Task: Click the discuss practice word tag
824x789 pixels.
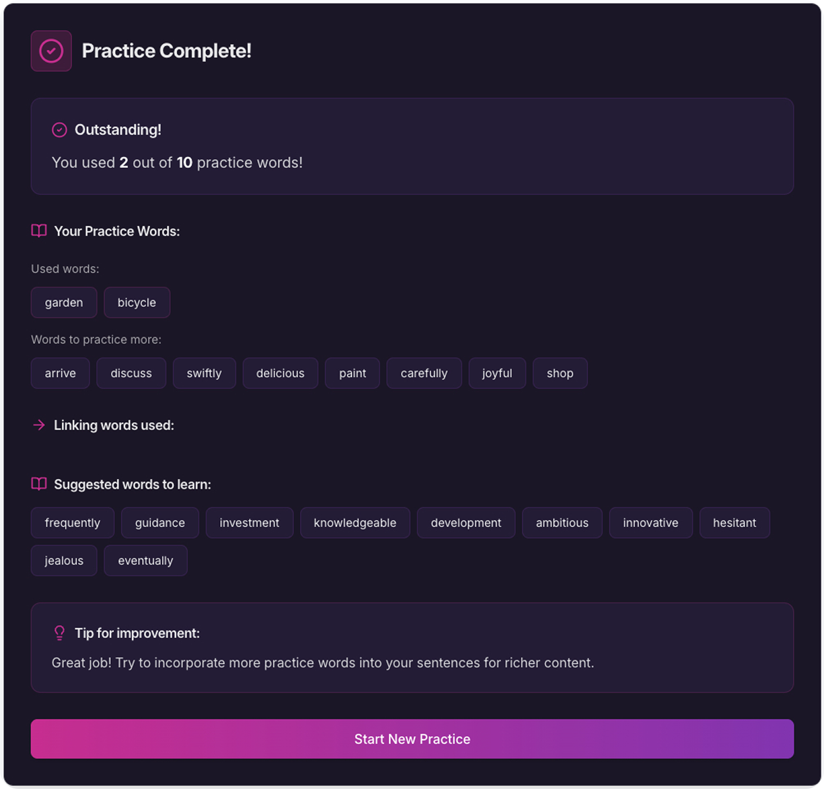Action: (x=131, y=373)
